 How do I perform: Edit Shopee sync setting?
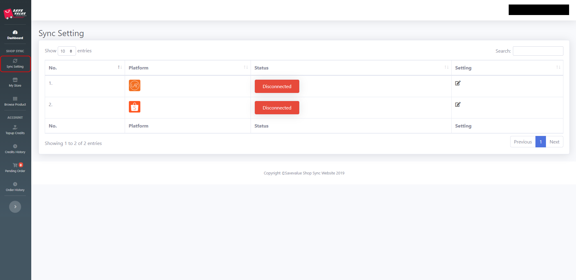tap(458, 105)
